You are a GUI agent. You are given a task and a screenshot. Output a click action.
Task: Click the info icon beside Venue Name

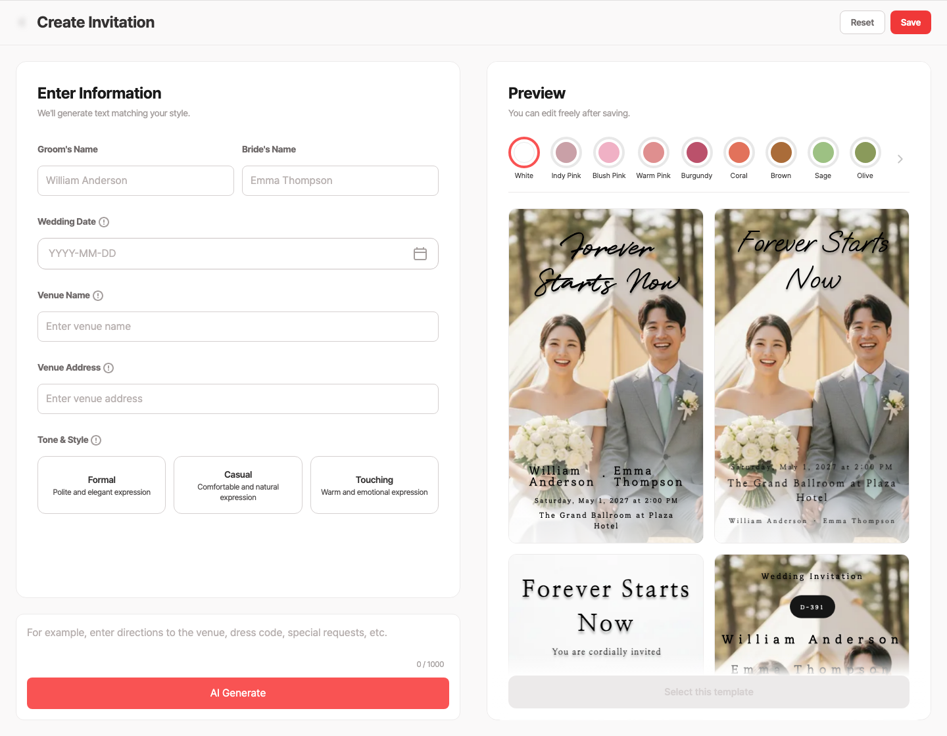[98, 296]
